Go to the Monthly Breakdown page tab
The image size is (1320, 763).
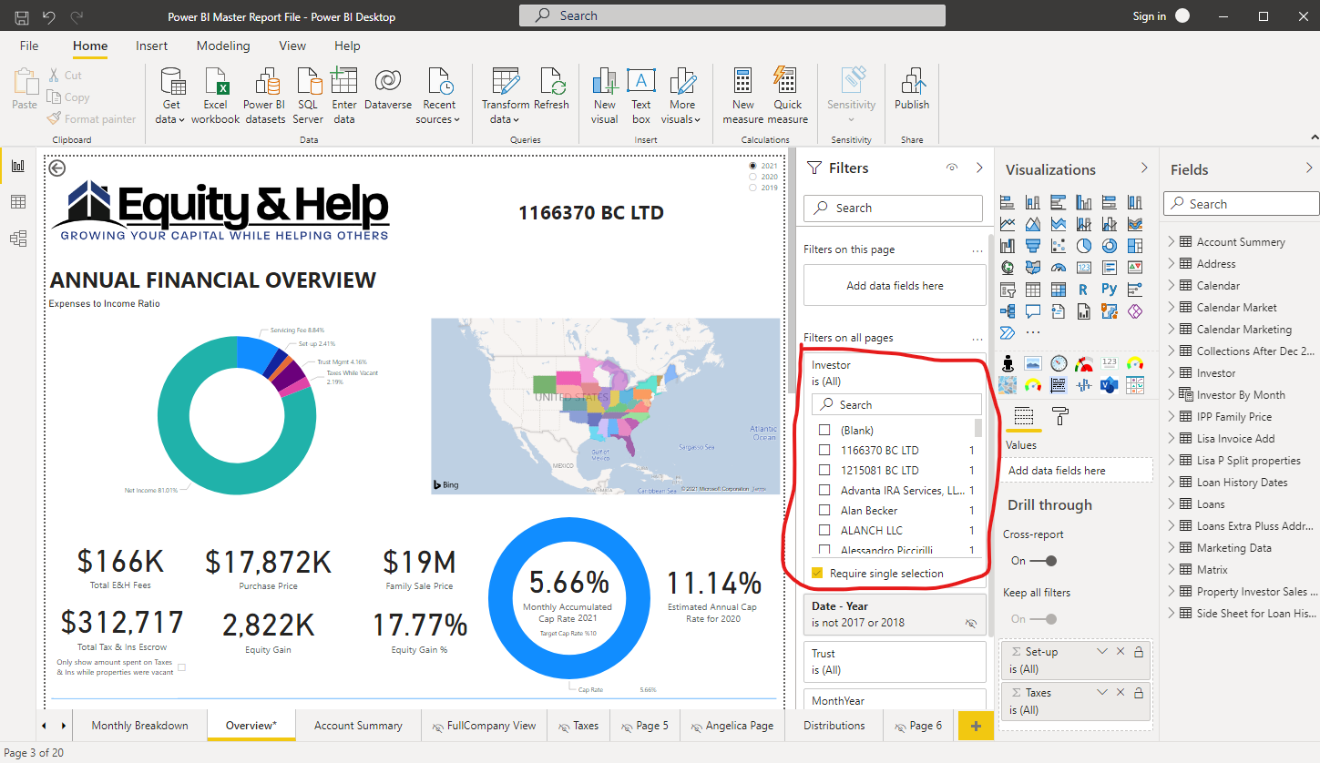click(x=139, y=726)
